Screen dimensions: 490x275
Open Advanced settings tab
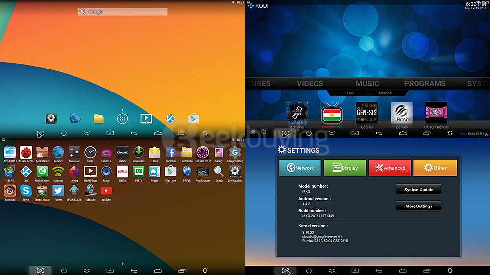tap(390, 168)
